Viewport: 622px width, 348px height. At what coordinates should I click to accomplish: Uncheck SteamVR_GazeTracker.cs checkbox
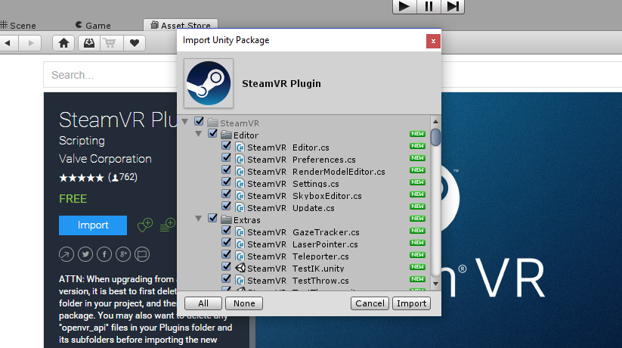coord(227,231)
